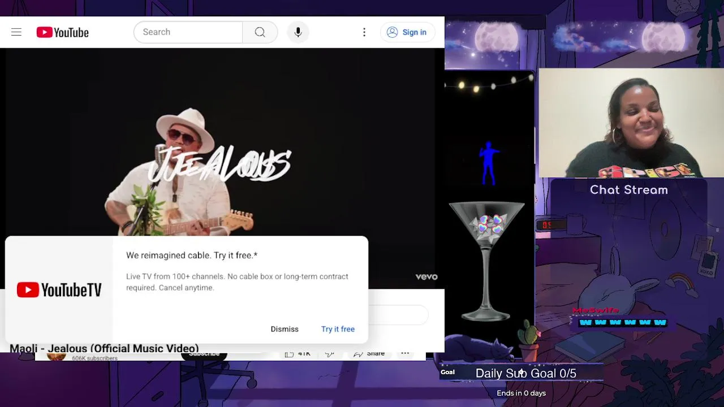The width and height of the screenshot is (724, 407).
Task: Click the 'Chat Stream' heading in overlay
Action: (x=629, y=190)
